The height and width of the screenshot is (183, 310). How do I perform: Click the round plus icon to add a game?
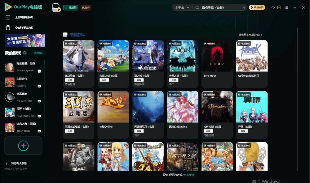click(23, 146)
